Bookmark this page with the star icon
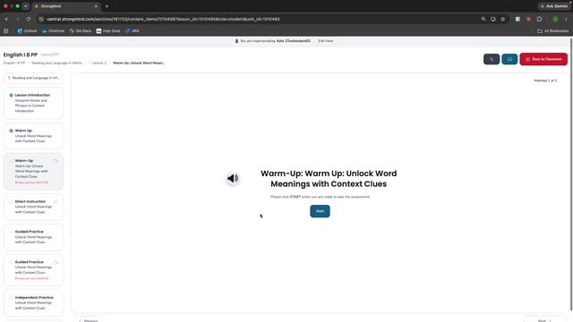This screenshot has width=573, height=322. click(503, 19)
